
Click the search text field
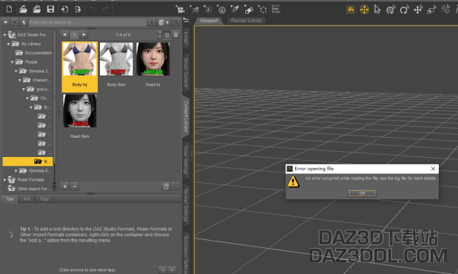87,22
